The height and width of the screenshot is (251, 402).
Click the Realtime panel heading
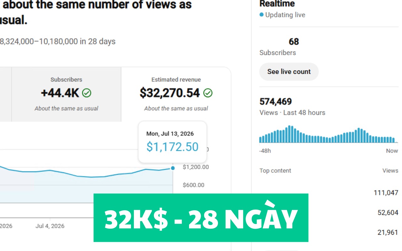[277, 4]
